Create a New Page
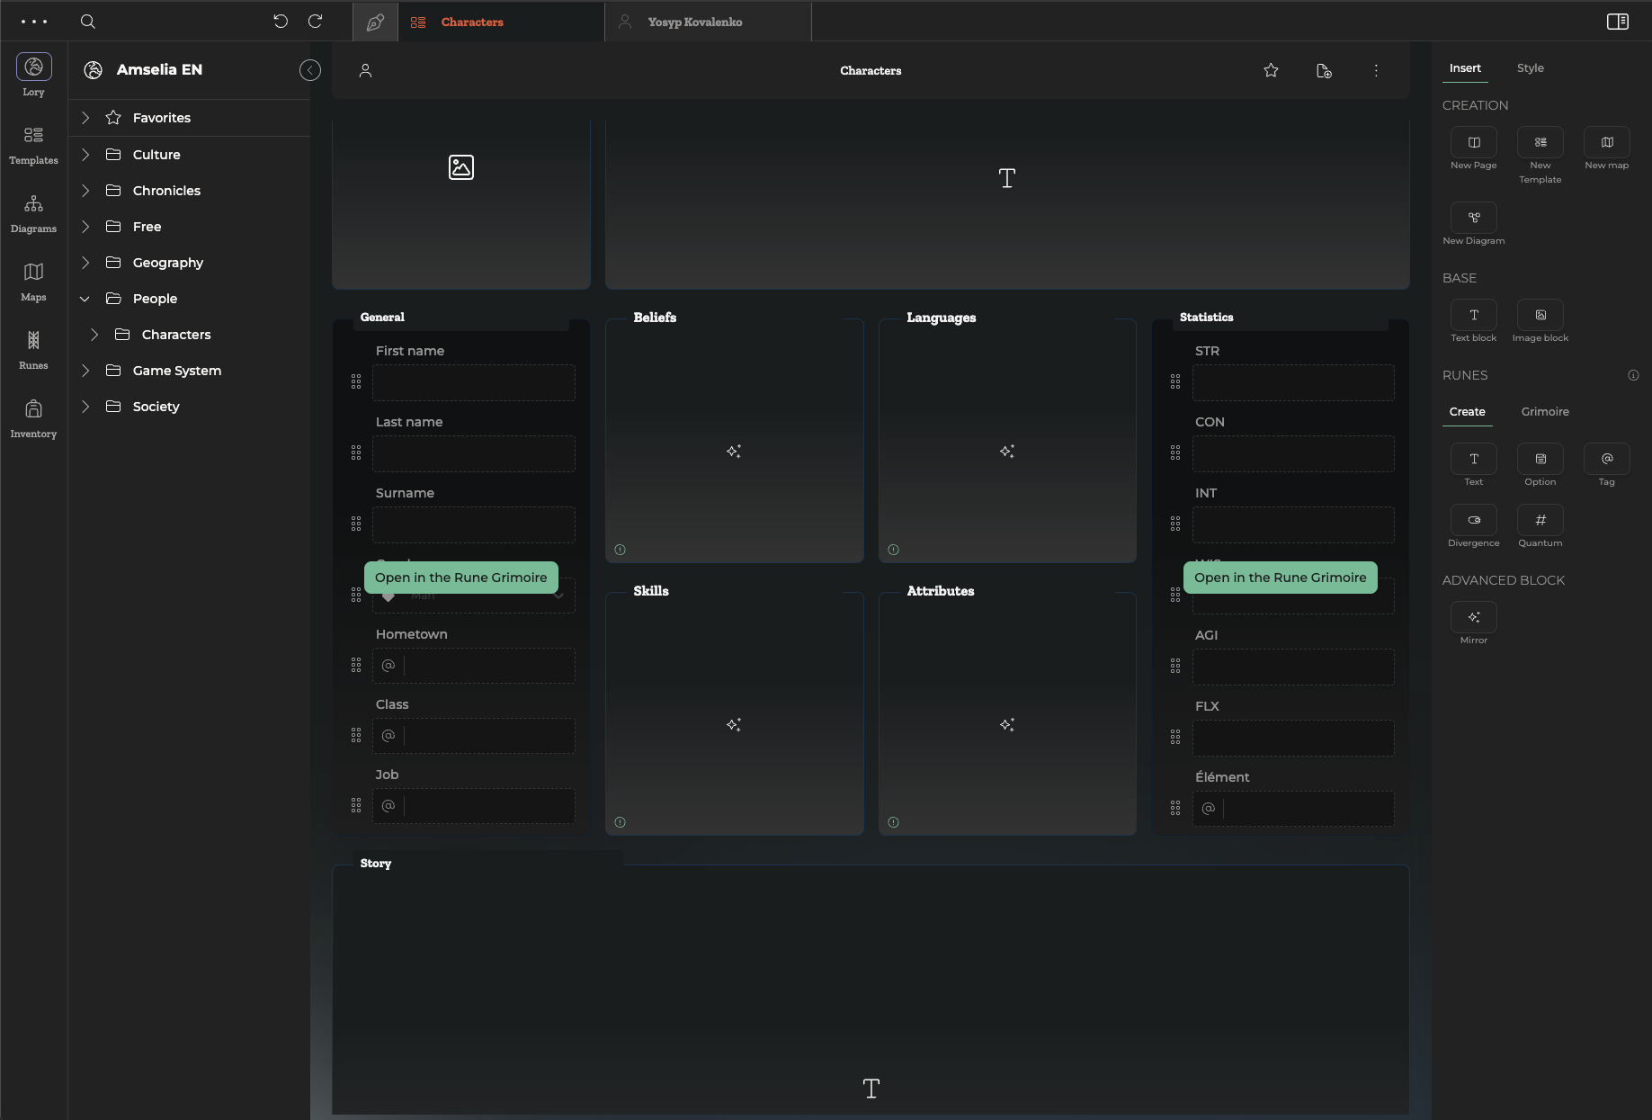Viewport: 1652px width, 1120px height. click(x=1473, y=143)
